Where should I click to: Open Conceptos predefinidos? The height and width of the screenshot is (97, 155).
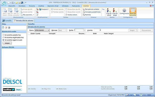tap(92, 12)
